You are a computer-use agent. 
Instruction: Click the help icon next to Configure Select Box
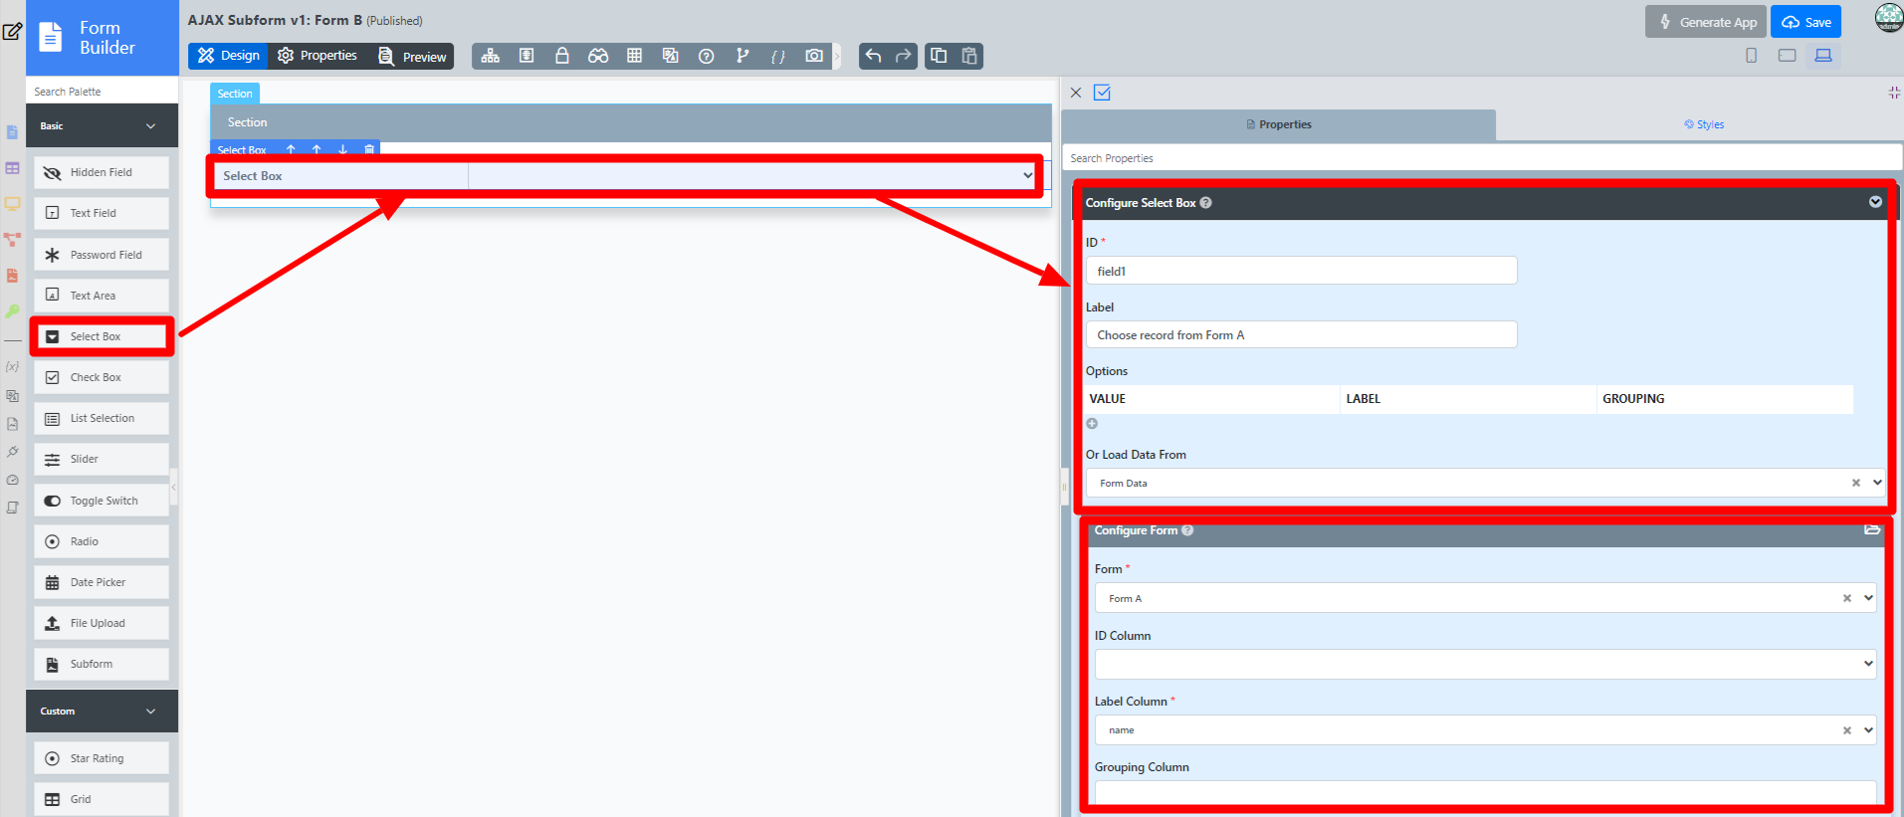tap(1206, 203)
